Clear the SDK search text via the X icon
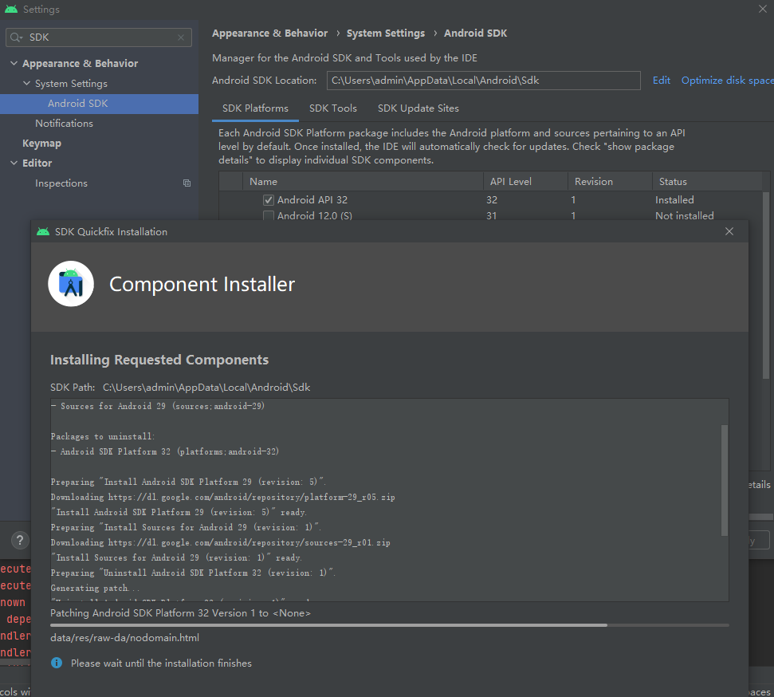 tap(182, 37)
